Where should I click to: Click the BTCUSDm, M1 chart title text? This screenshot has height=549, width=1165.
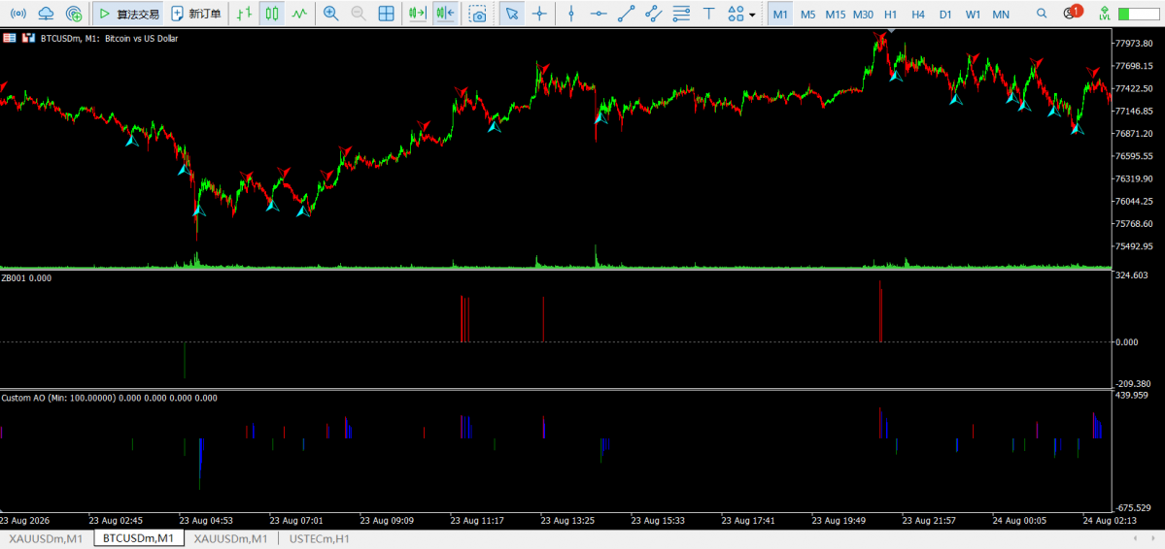coord(109,38)
